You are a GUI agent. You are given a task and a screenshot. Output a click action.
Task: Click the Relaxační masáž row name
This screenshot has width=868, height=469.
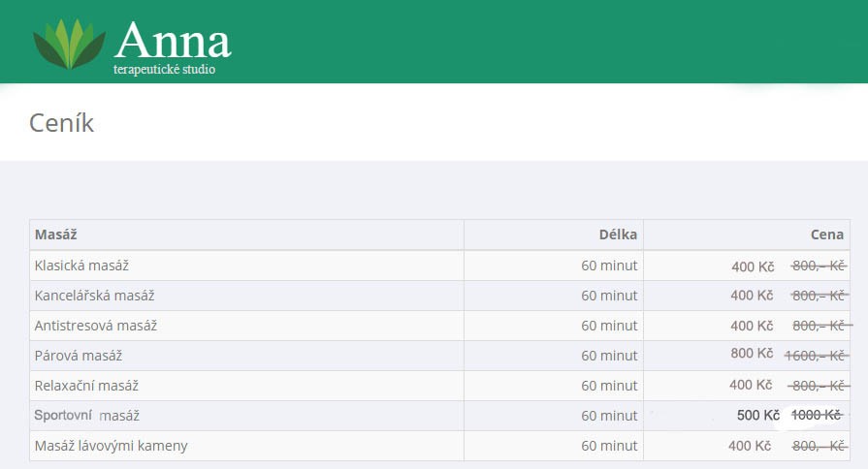(x=84, y=386)
